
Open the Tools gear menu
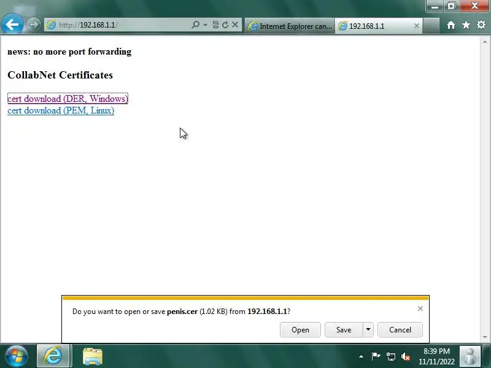[481, 25]
